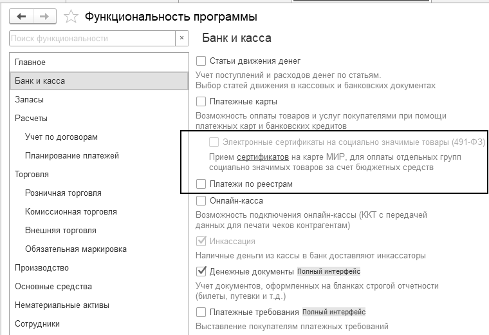Toggle 'Электронные сертификаты' checkbox
The width and height of the screenshot is (489, 335).
click(214, 142)
